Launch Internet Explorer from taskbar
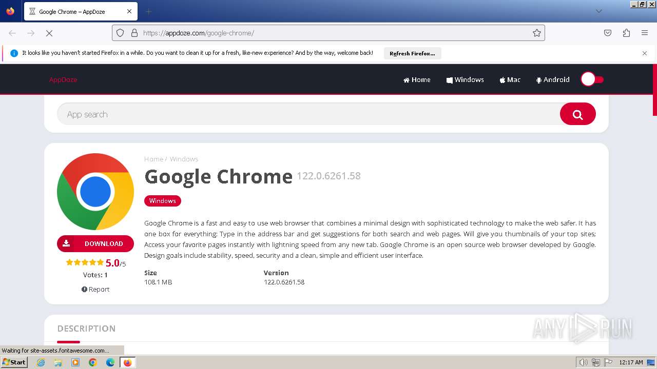 point(41,362)
